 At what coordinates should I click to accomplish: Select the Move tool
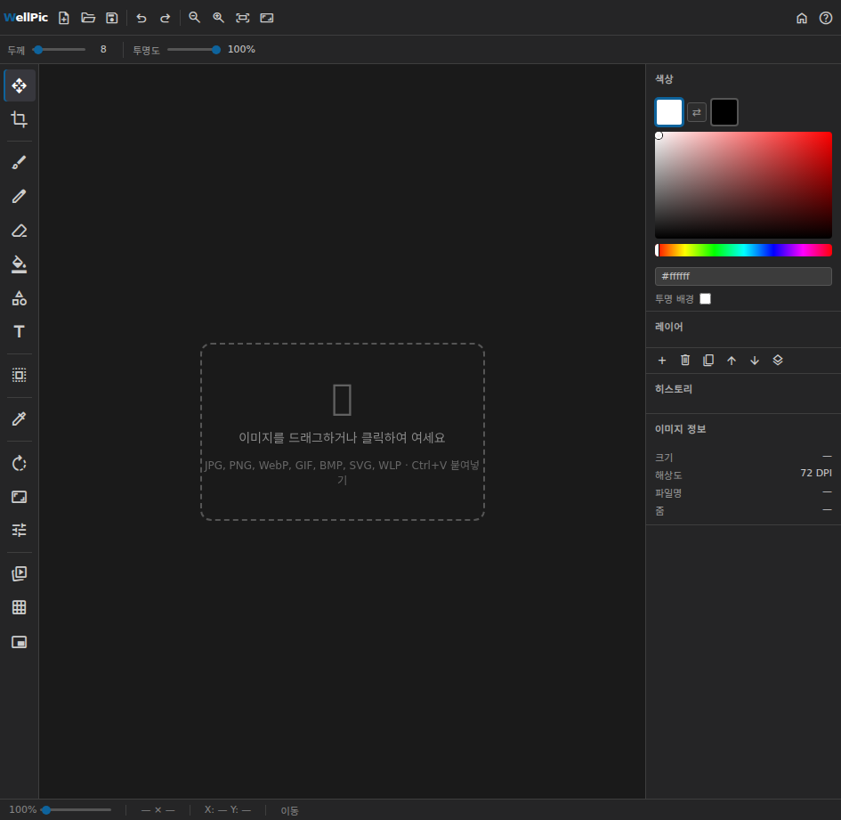pyautogui.click(x=20, y=85)
